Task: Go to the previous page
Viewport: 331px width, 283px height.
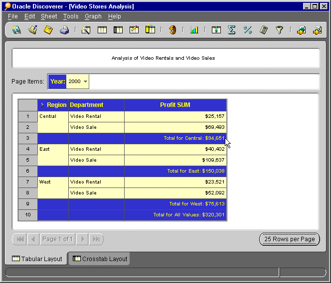Action: [x=33, y=239]
